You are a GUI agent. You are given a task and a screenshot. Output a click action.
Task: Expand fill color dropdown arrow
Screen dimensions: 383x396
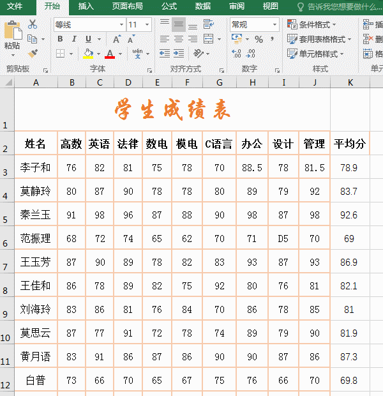coord(98,54)
